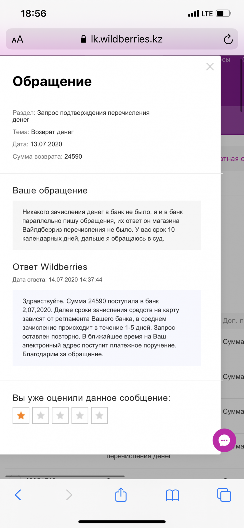Open the Safari share sheet icon
Viewport: 244px width, 528px height.
pyautogui.click(x=121, y=494)
